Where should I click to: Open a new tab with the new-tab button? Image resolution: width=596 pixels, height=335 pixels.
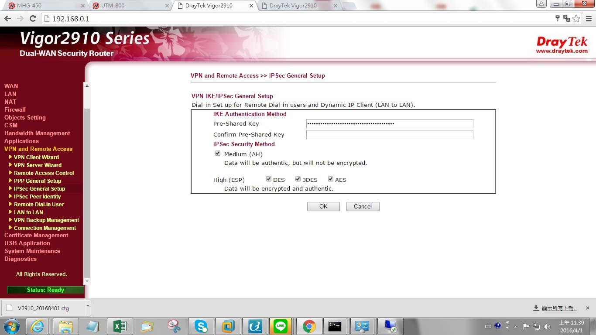349,6
